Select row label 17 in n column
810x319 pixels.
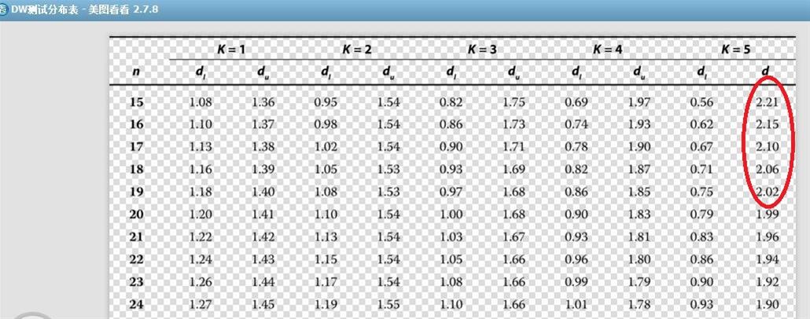[136, 147]
